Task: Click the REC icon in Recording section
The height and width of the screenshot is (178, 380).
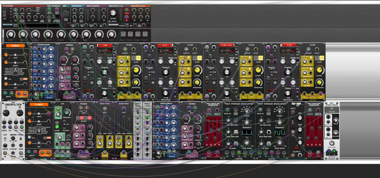Action: [x=135, y=25]
